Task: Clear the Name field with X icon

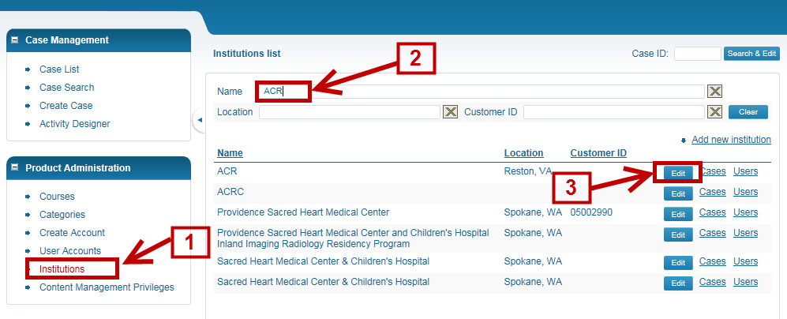Action: point(714,92)
